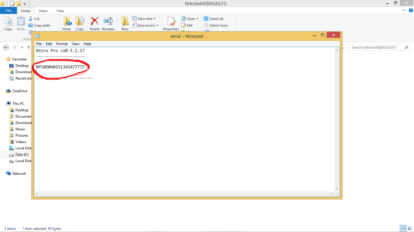
Task: Open Notepad Format menu
Action: tap(62, 44)
